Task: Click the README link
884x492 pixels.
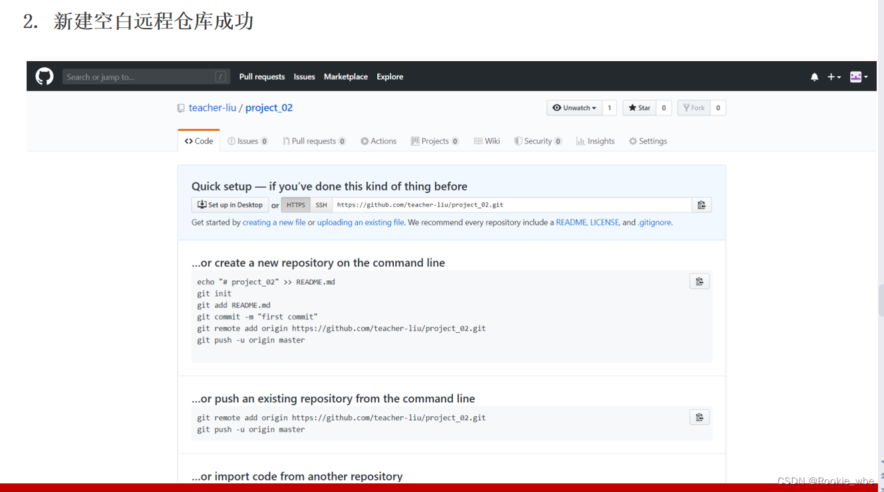Action: point(571,222)
